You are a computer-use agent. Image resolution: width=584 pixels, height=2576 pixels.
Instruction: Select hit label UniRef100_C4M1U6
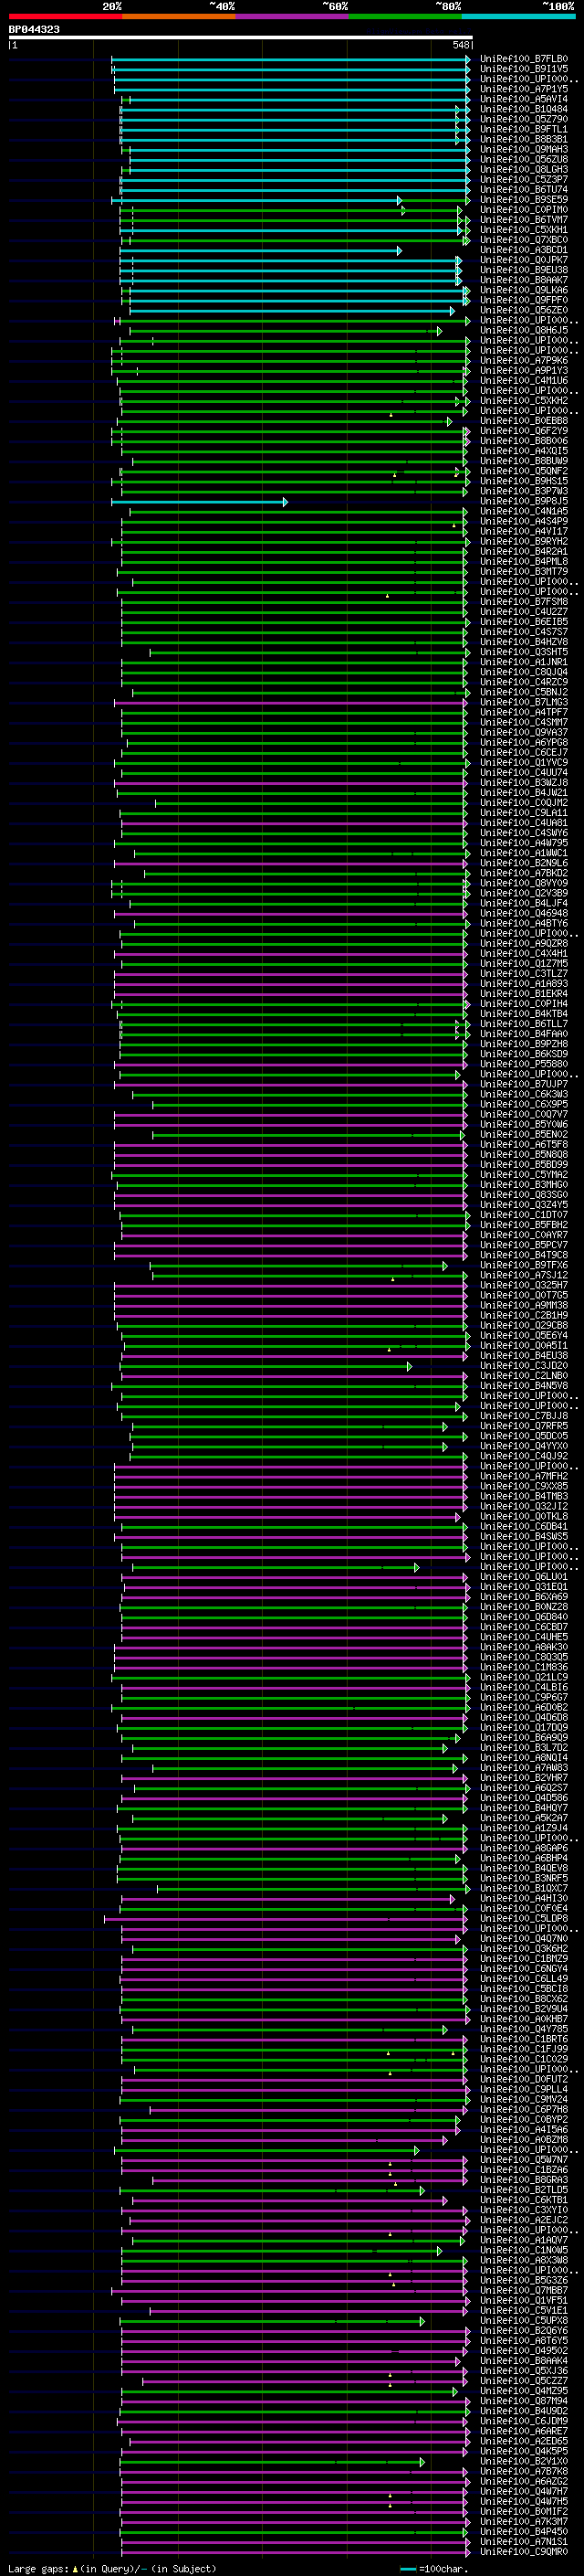pos(524,380)
